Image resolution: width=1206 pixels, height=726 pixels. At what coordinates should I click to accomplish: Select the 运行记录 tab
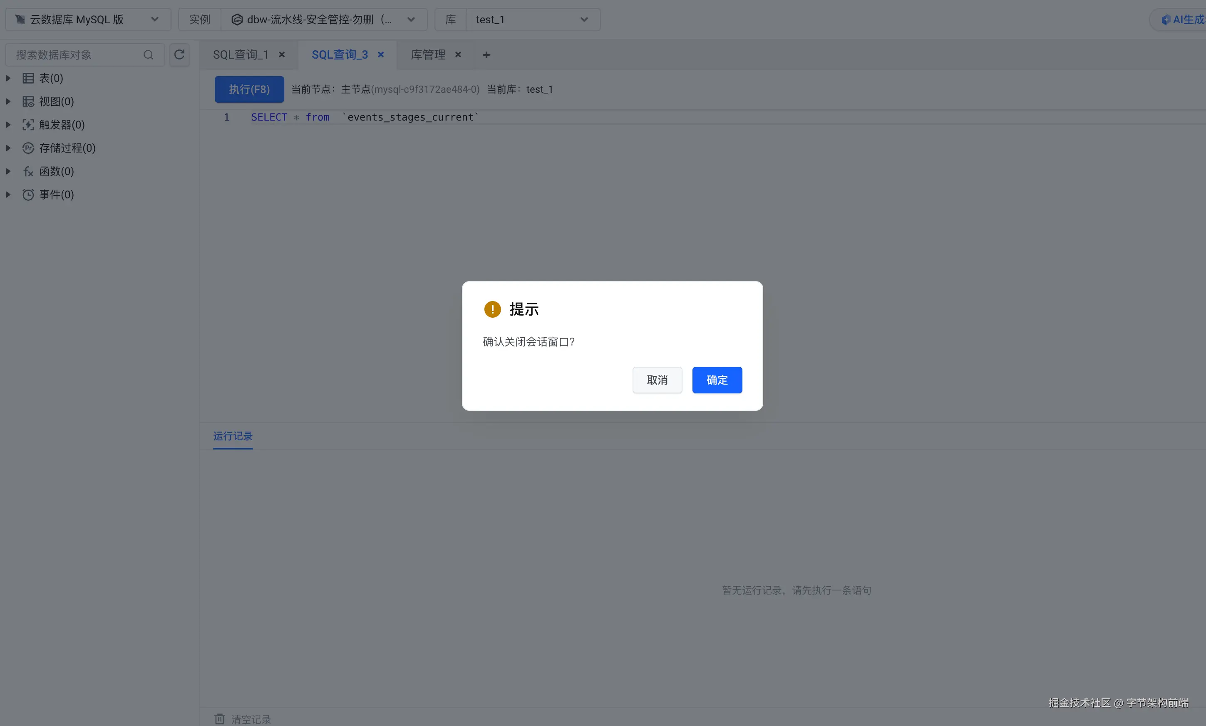(233, 436)
